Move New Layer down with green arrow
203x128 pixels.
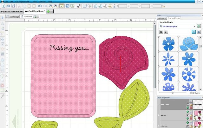coord(187,107)
